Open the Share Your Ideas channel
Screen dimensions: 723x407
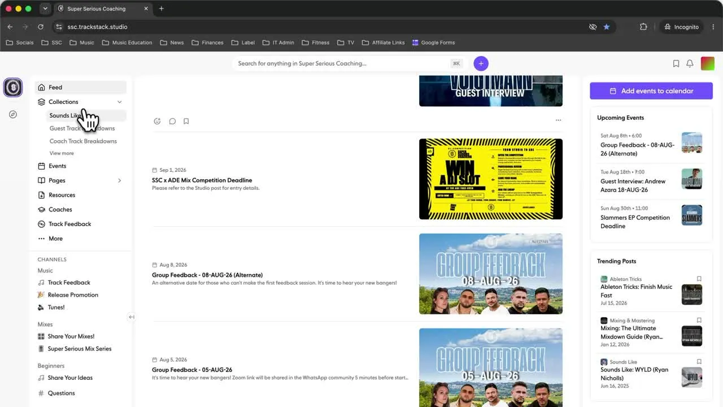pos(65,378)
